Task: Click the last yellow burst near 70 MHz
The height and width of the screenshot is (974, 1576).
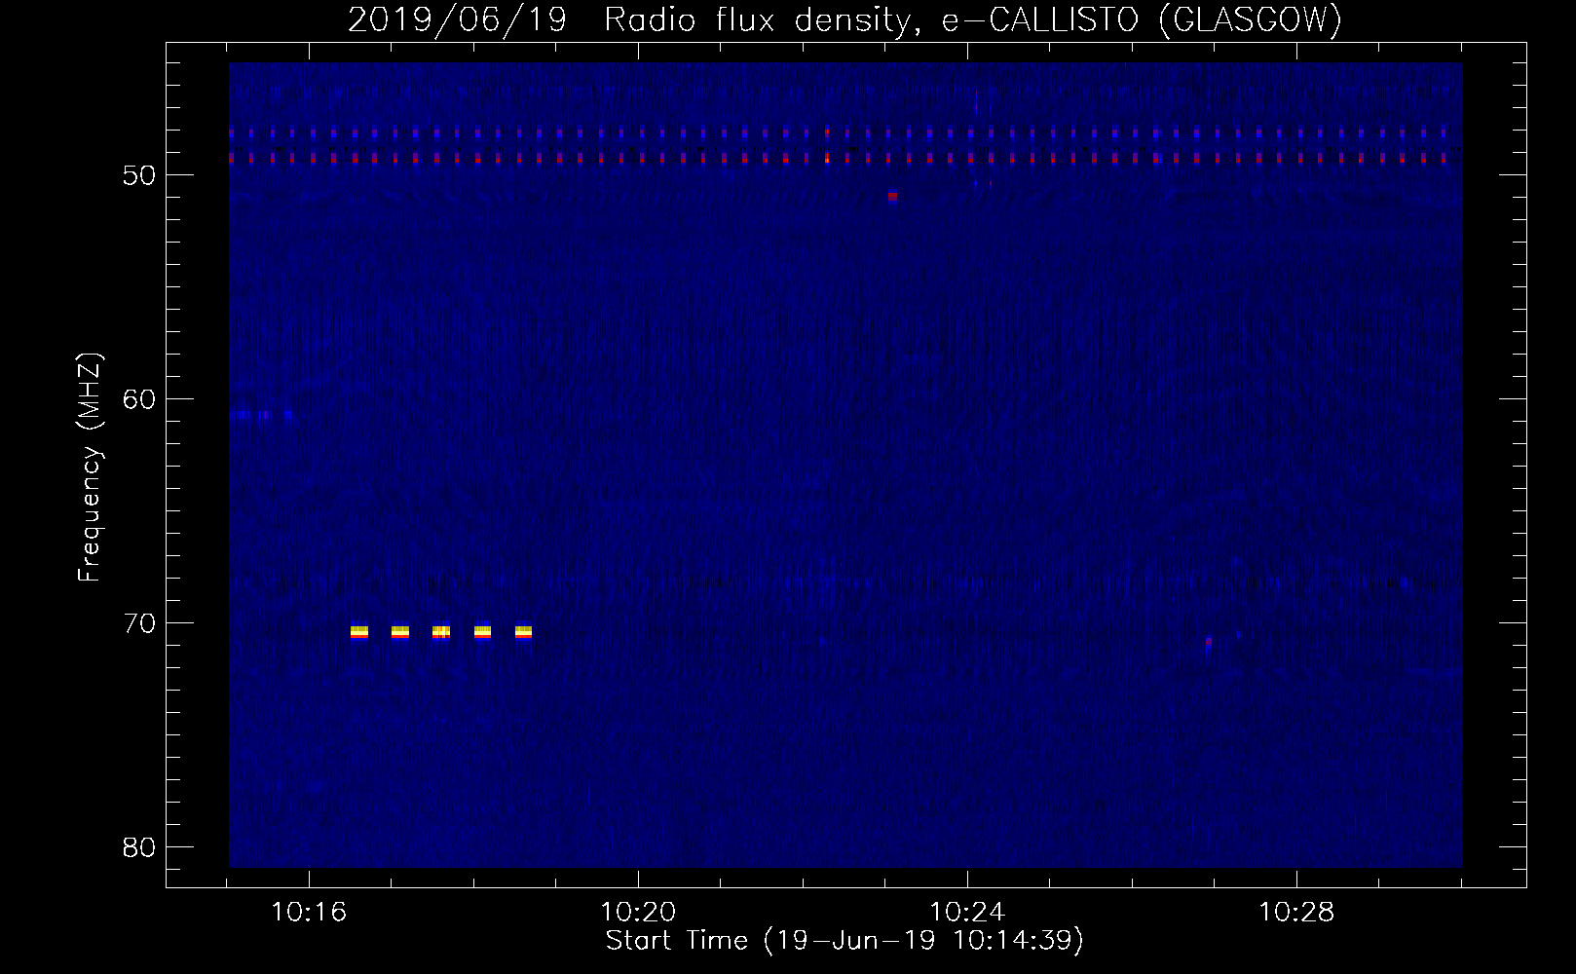Action: tap(524, 632)
